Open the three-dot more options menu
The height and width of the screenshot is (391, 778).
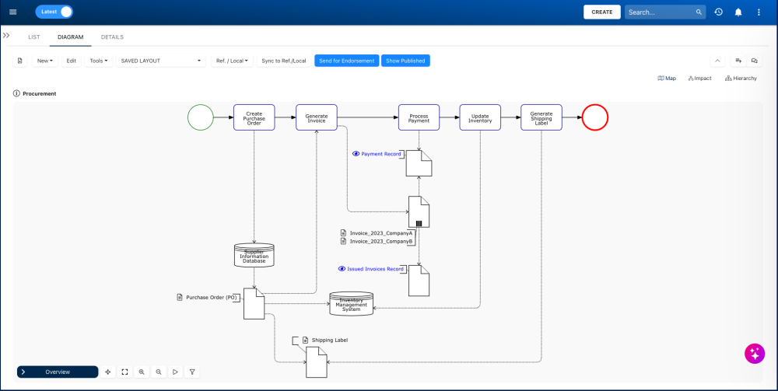[759, 12]
